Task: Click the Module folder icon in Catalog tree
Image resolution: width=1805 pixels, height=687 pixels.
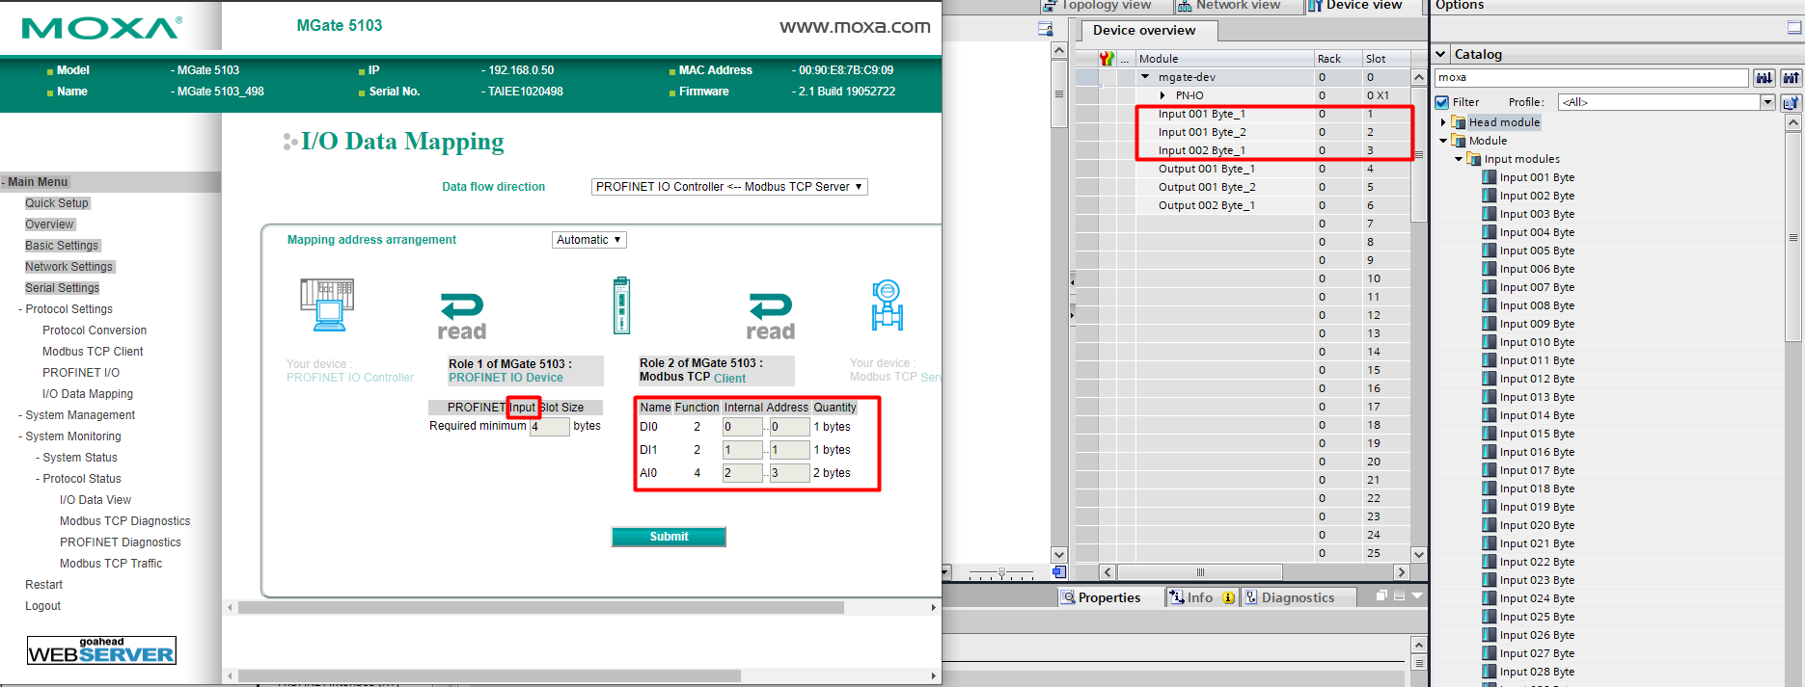Action: click(x=1459, y=141)
